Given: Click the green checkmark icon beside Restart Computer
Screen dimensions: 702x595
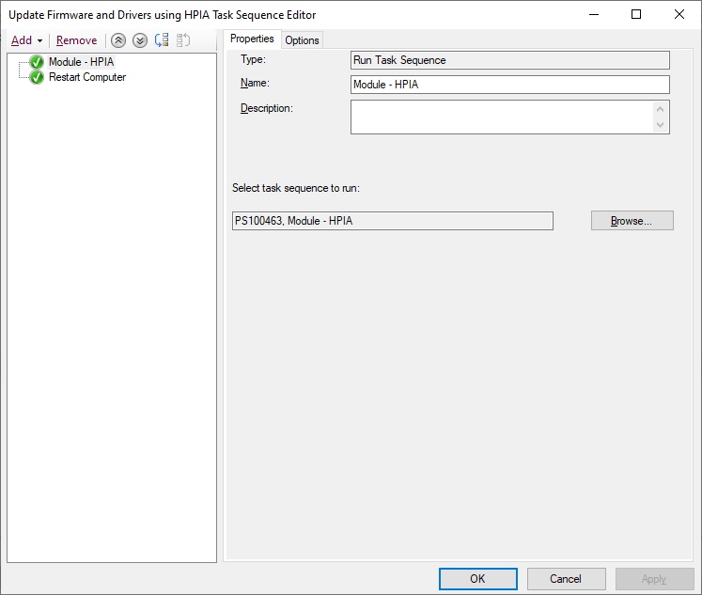Looking at the screenshot, I should point(38,77).
